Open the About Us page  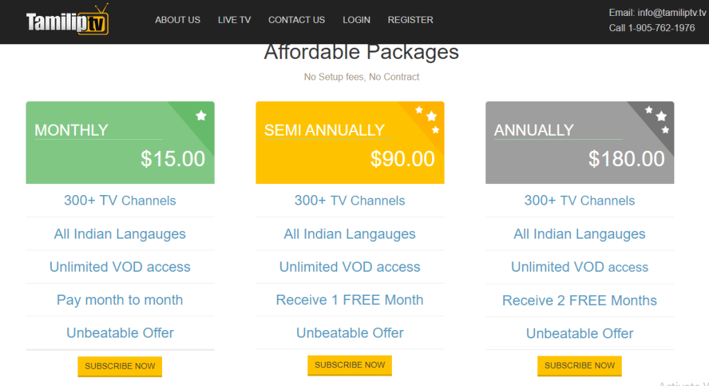pyautogui.click(x=177, y=20)
